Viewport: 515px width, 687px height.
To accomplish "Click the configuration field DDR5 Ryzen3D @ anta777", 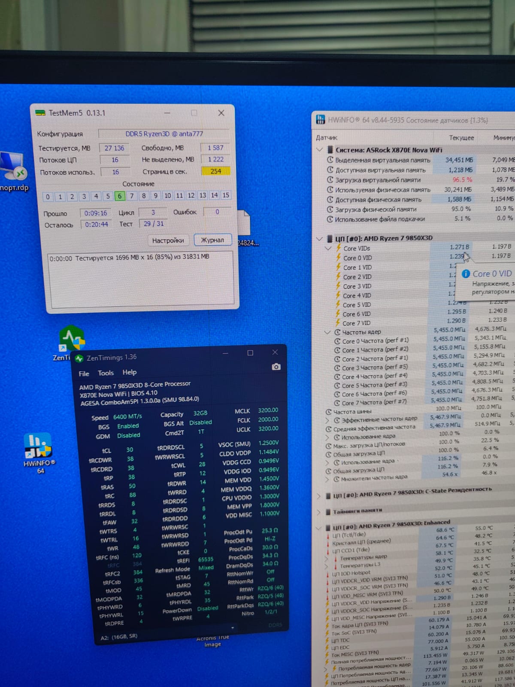I will (x=164, y=134).
